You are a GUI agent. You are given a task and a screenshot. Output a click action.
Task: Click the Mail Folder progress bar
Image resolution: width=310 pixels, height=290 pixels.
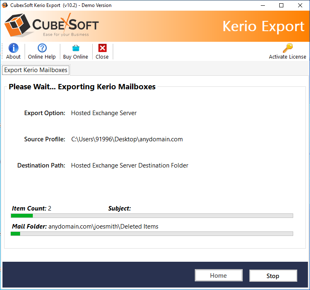pos(152,233)
